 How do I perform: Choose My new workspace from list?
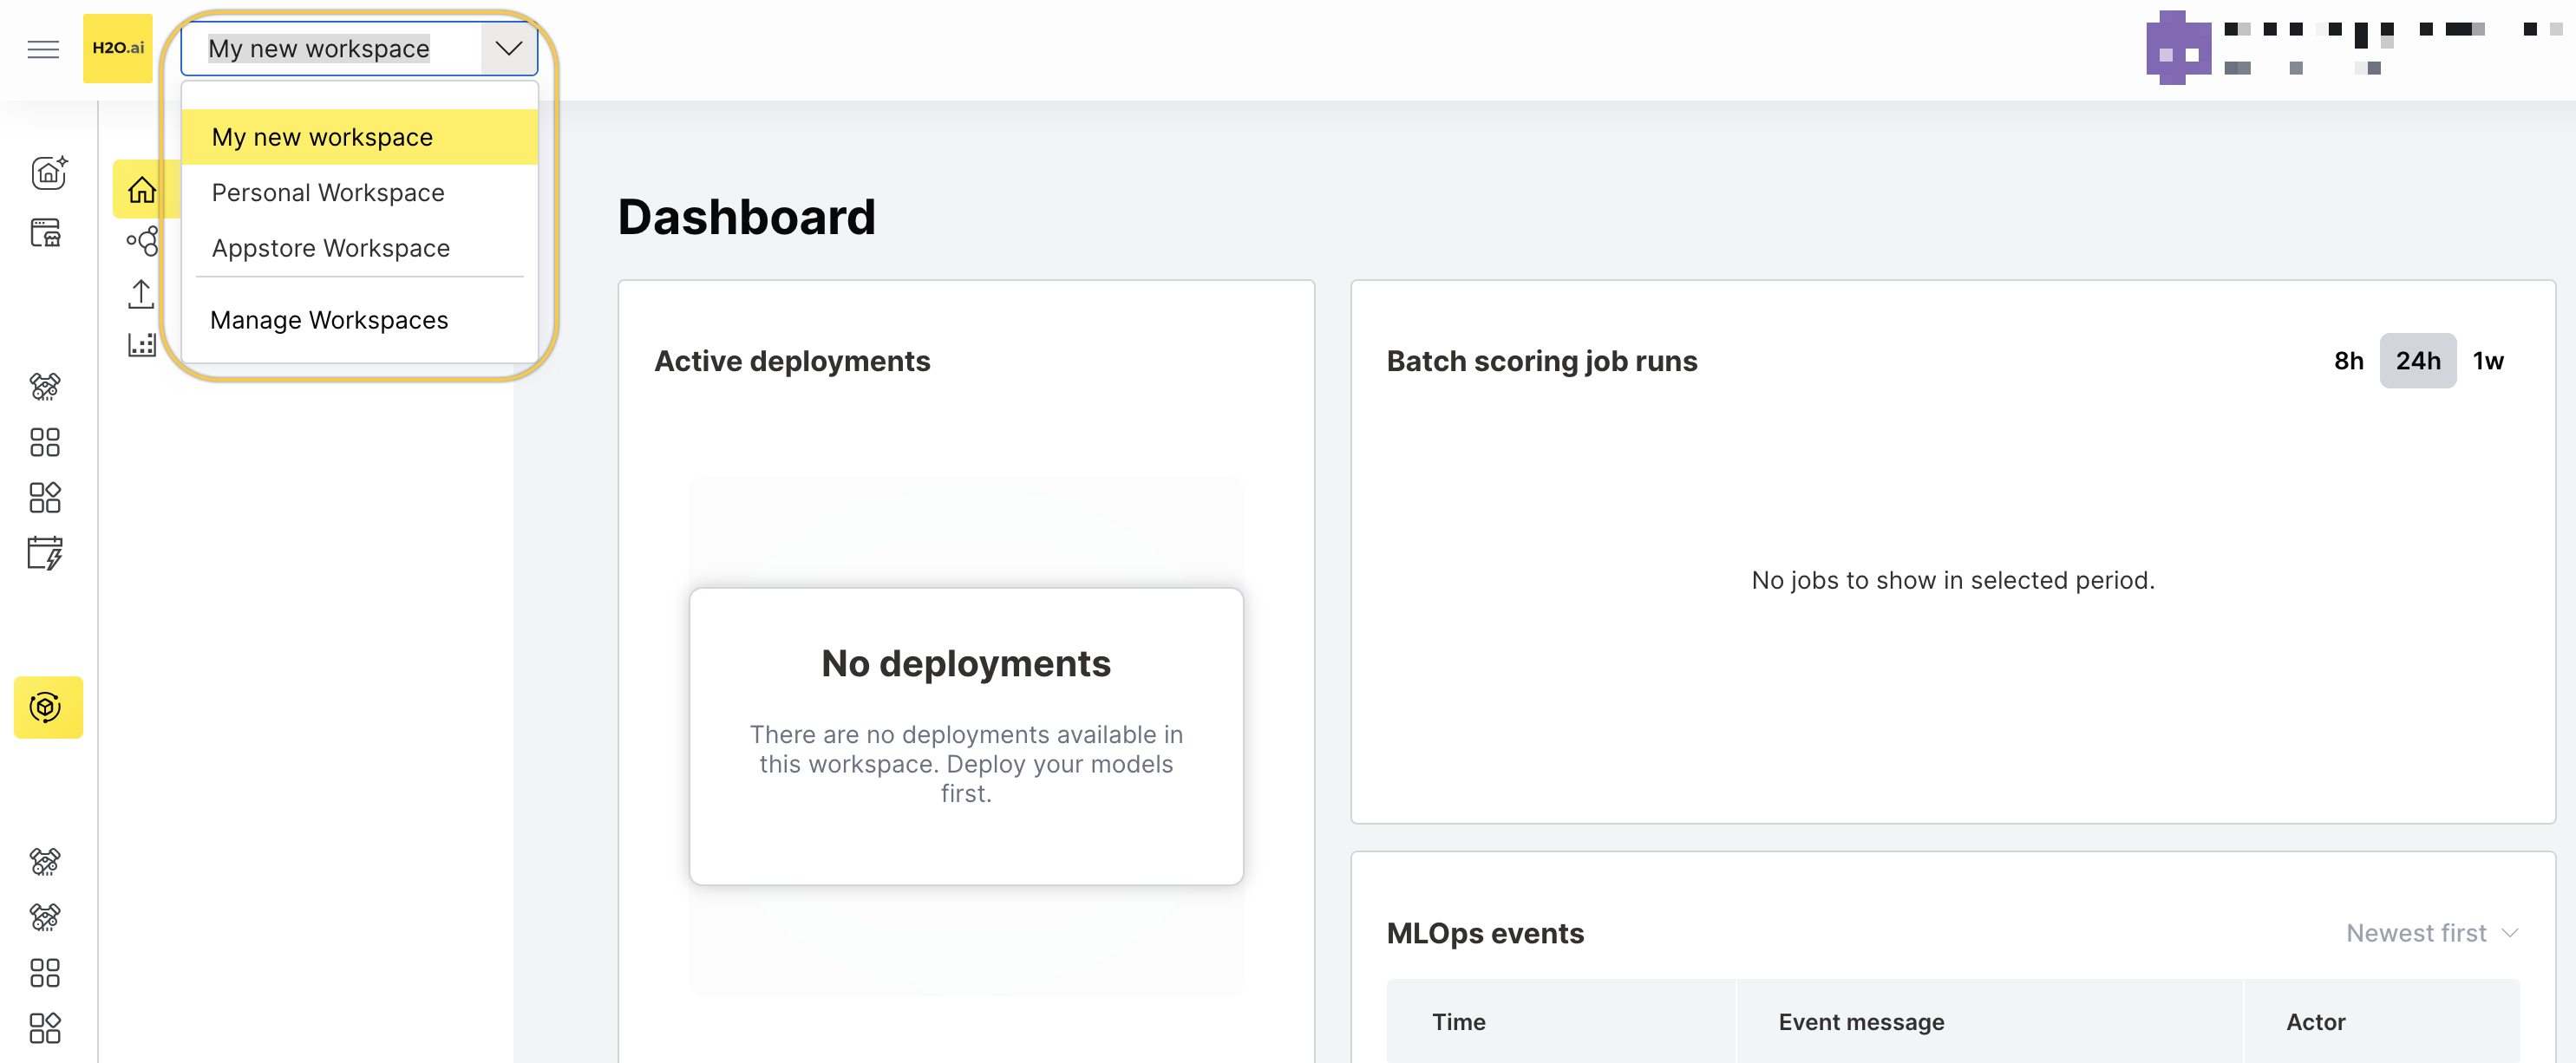click(x=360, y=137)
